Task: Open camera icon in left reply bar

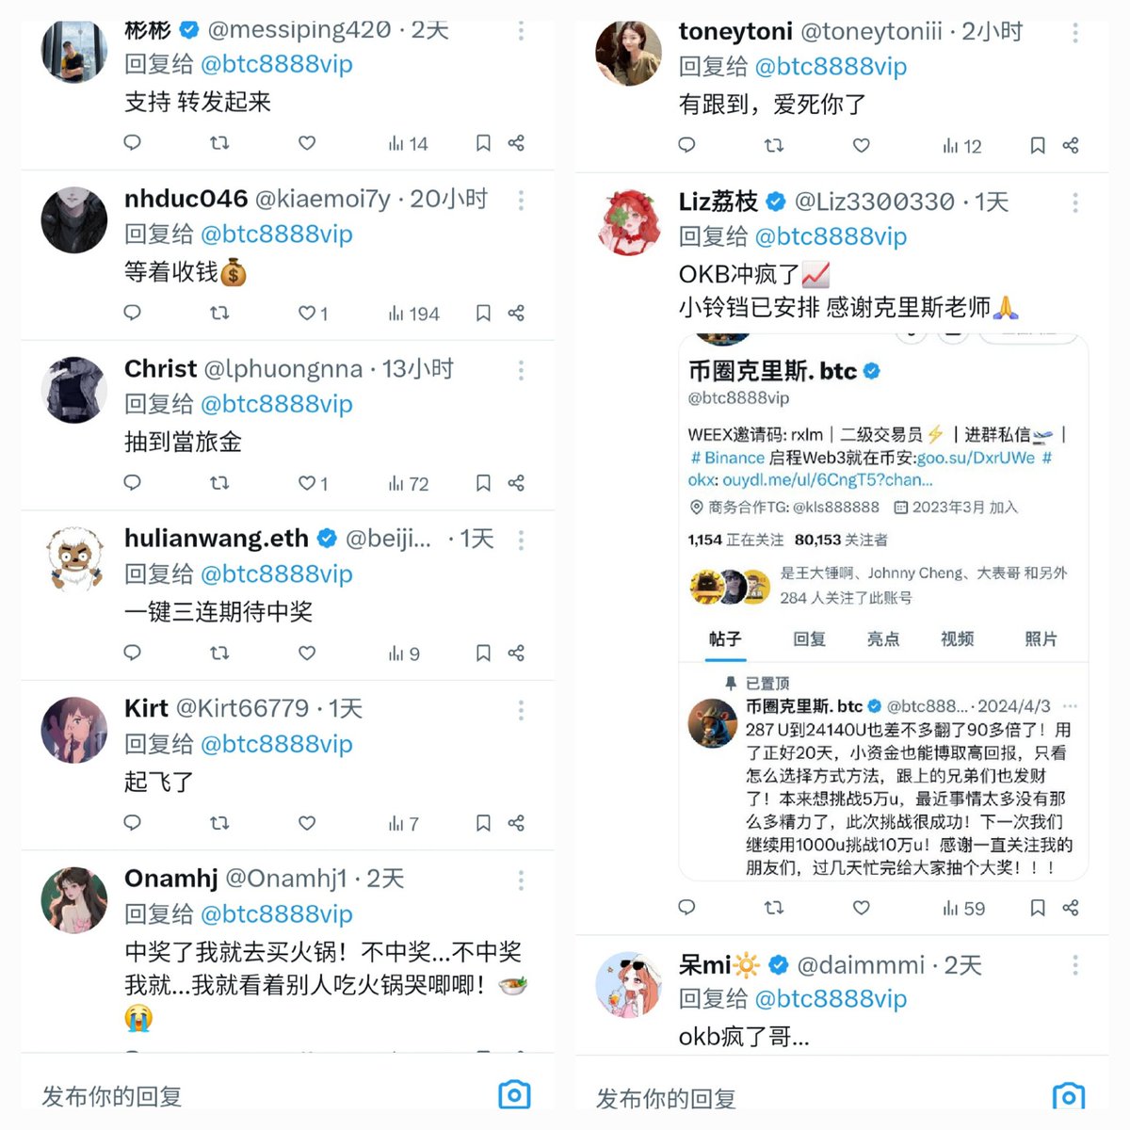Action: [x=514, y=1094]
